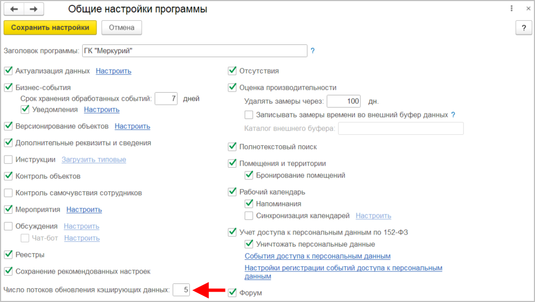This screenshot has height=302, width=535.
Task: Turn on the Обсуждения checkbox
Action: coord(8,226)
